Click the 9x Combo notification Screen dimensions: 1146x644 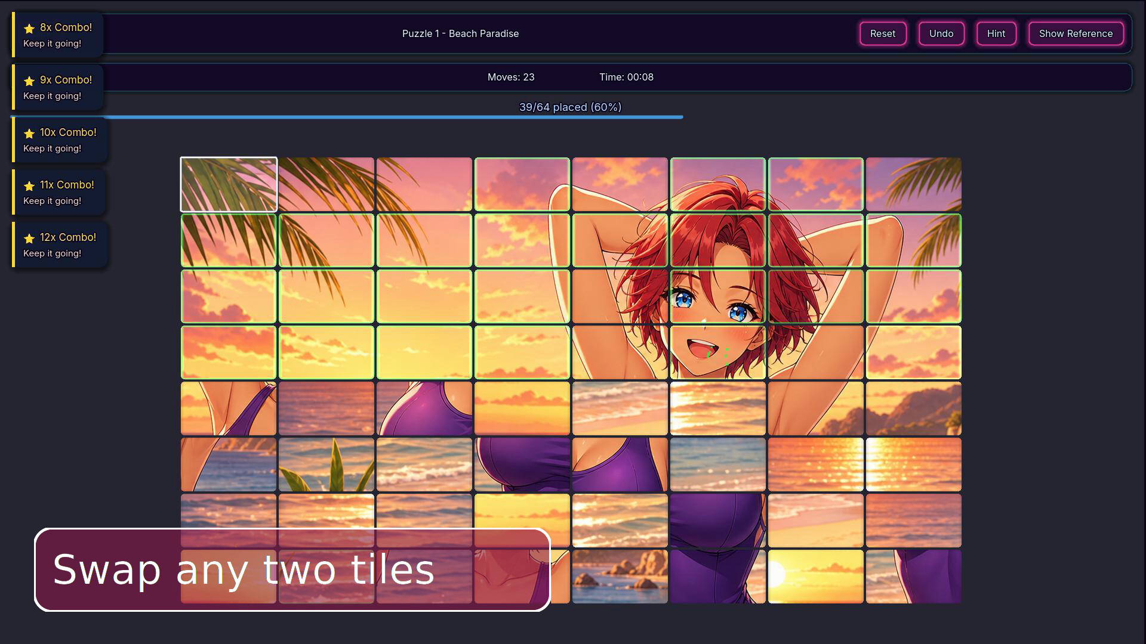(58, 88)
